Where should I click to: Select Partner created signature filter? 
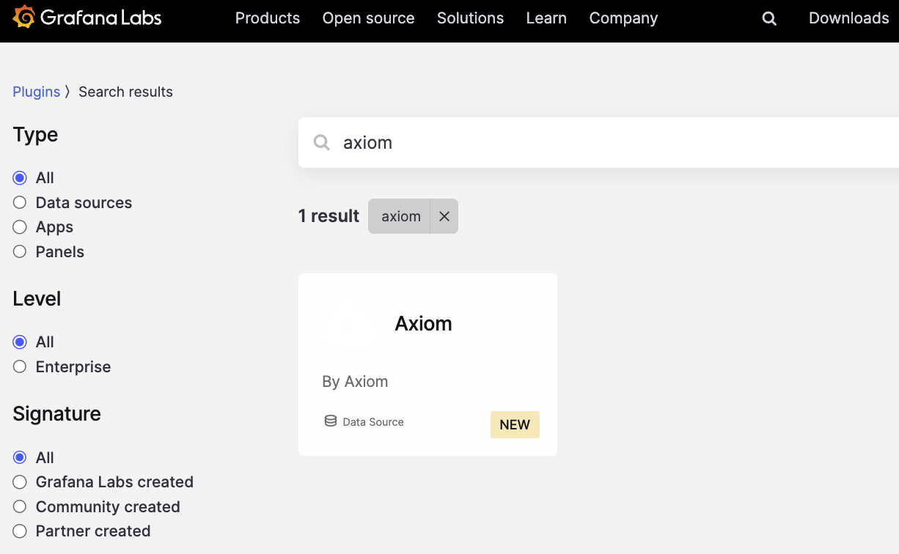click(20, 531)
